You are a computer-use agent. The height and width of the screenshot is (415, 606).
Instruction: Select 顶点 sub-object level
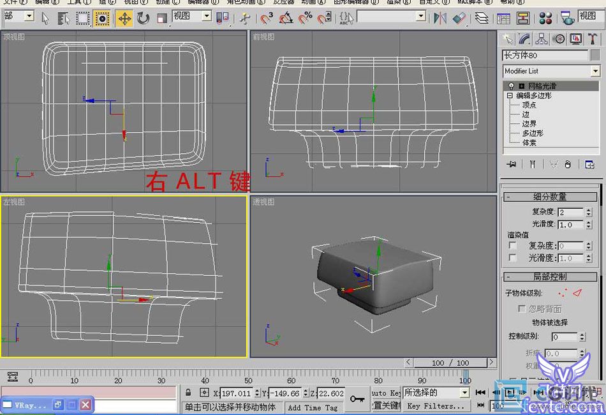tap(529, 105)
